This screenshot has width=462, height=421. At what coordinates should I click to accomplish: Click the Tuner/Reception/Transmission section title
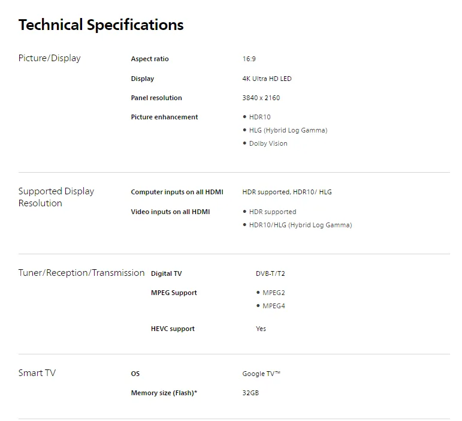click(x=81, y=273)
